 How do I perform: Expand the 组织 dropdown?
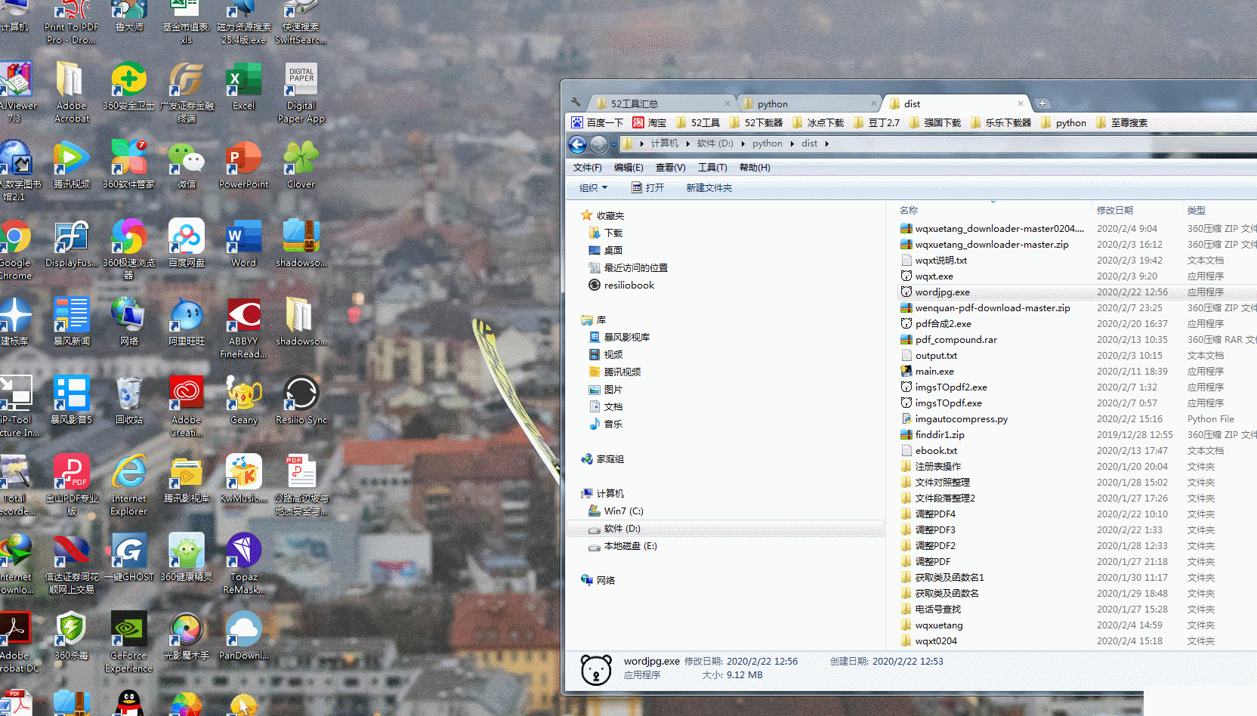click(593, 187)
